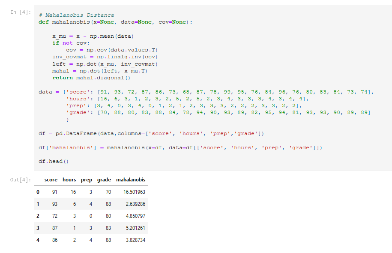Click the value 16.501963 in the table
The height and width of the screenshot is (253, 392).
[x=133, y=192]
